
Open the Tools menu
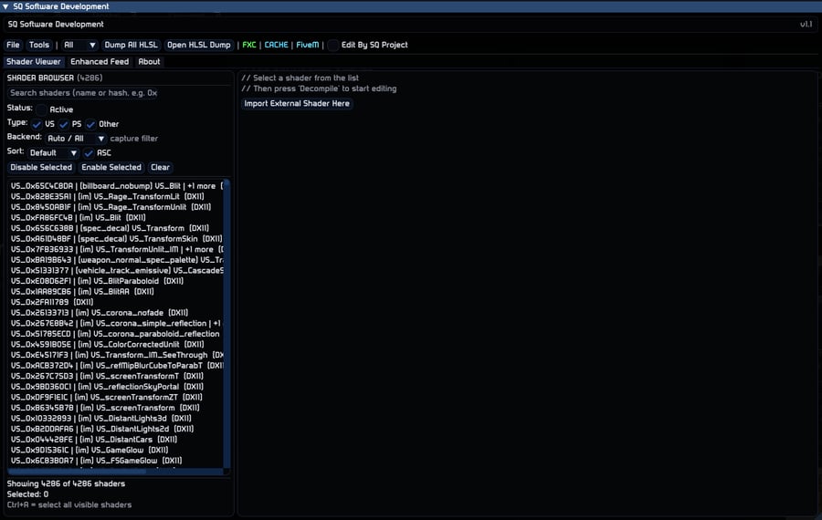coord(39,45)
